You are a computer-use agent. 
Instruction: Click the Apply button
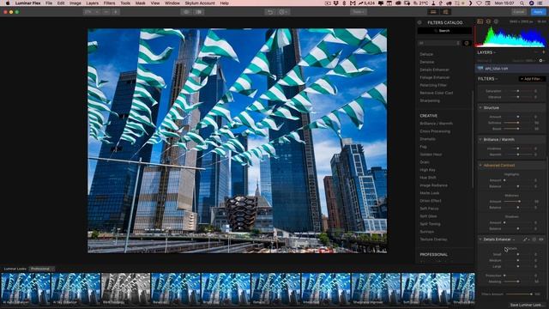(538, 12)
